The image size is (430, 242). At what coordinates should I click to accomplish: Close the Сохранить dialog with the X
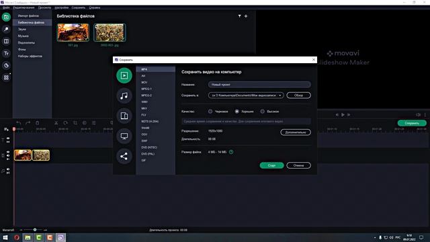314,60
